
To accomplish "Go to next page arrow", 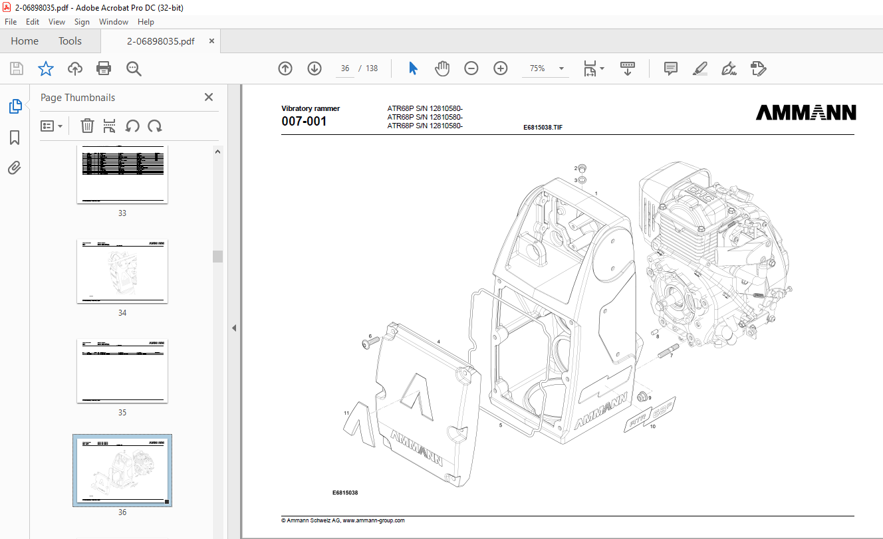I will tap(315, 68).
